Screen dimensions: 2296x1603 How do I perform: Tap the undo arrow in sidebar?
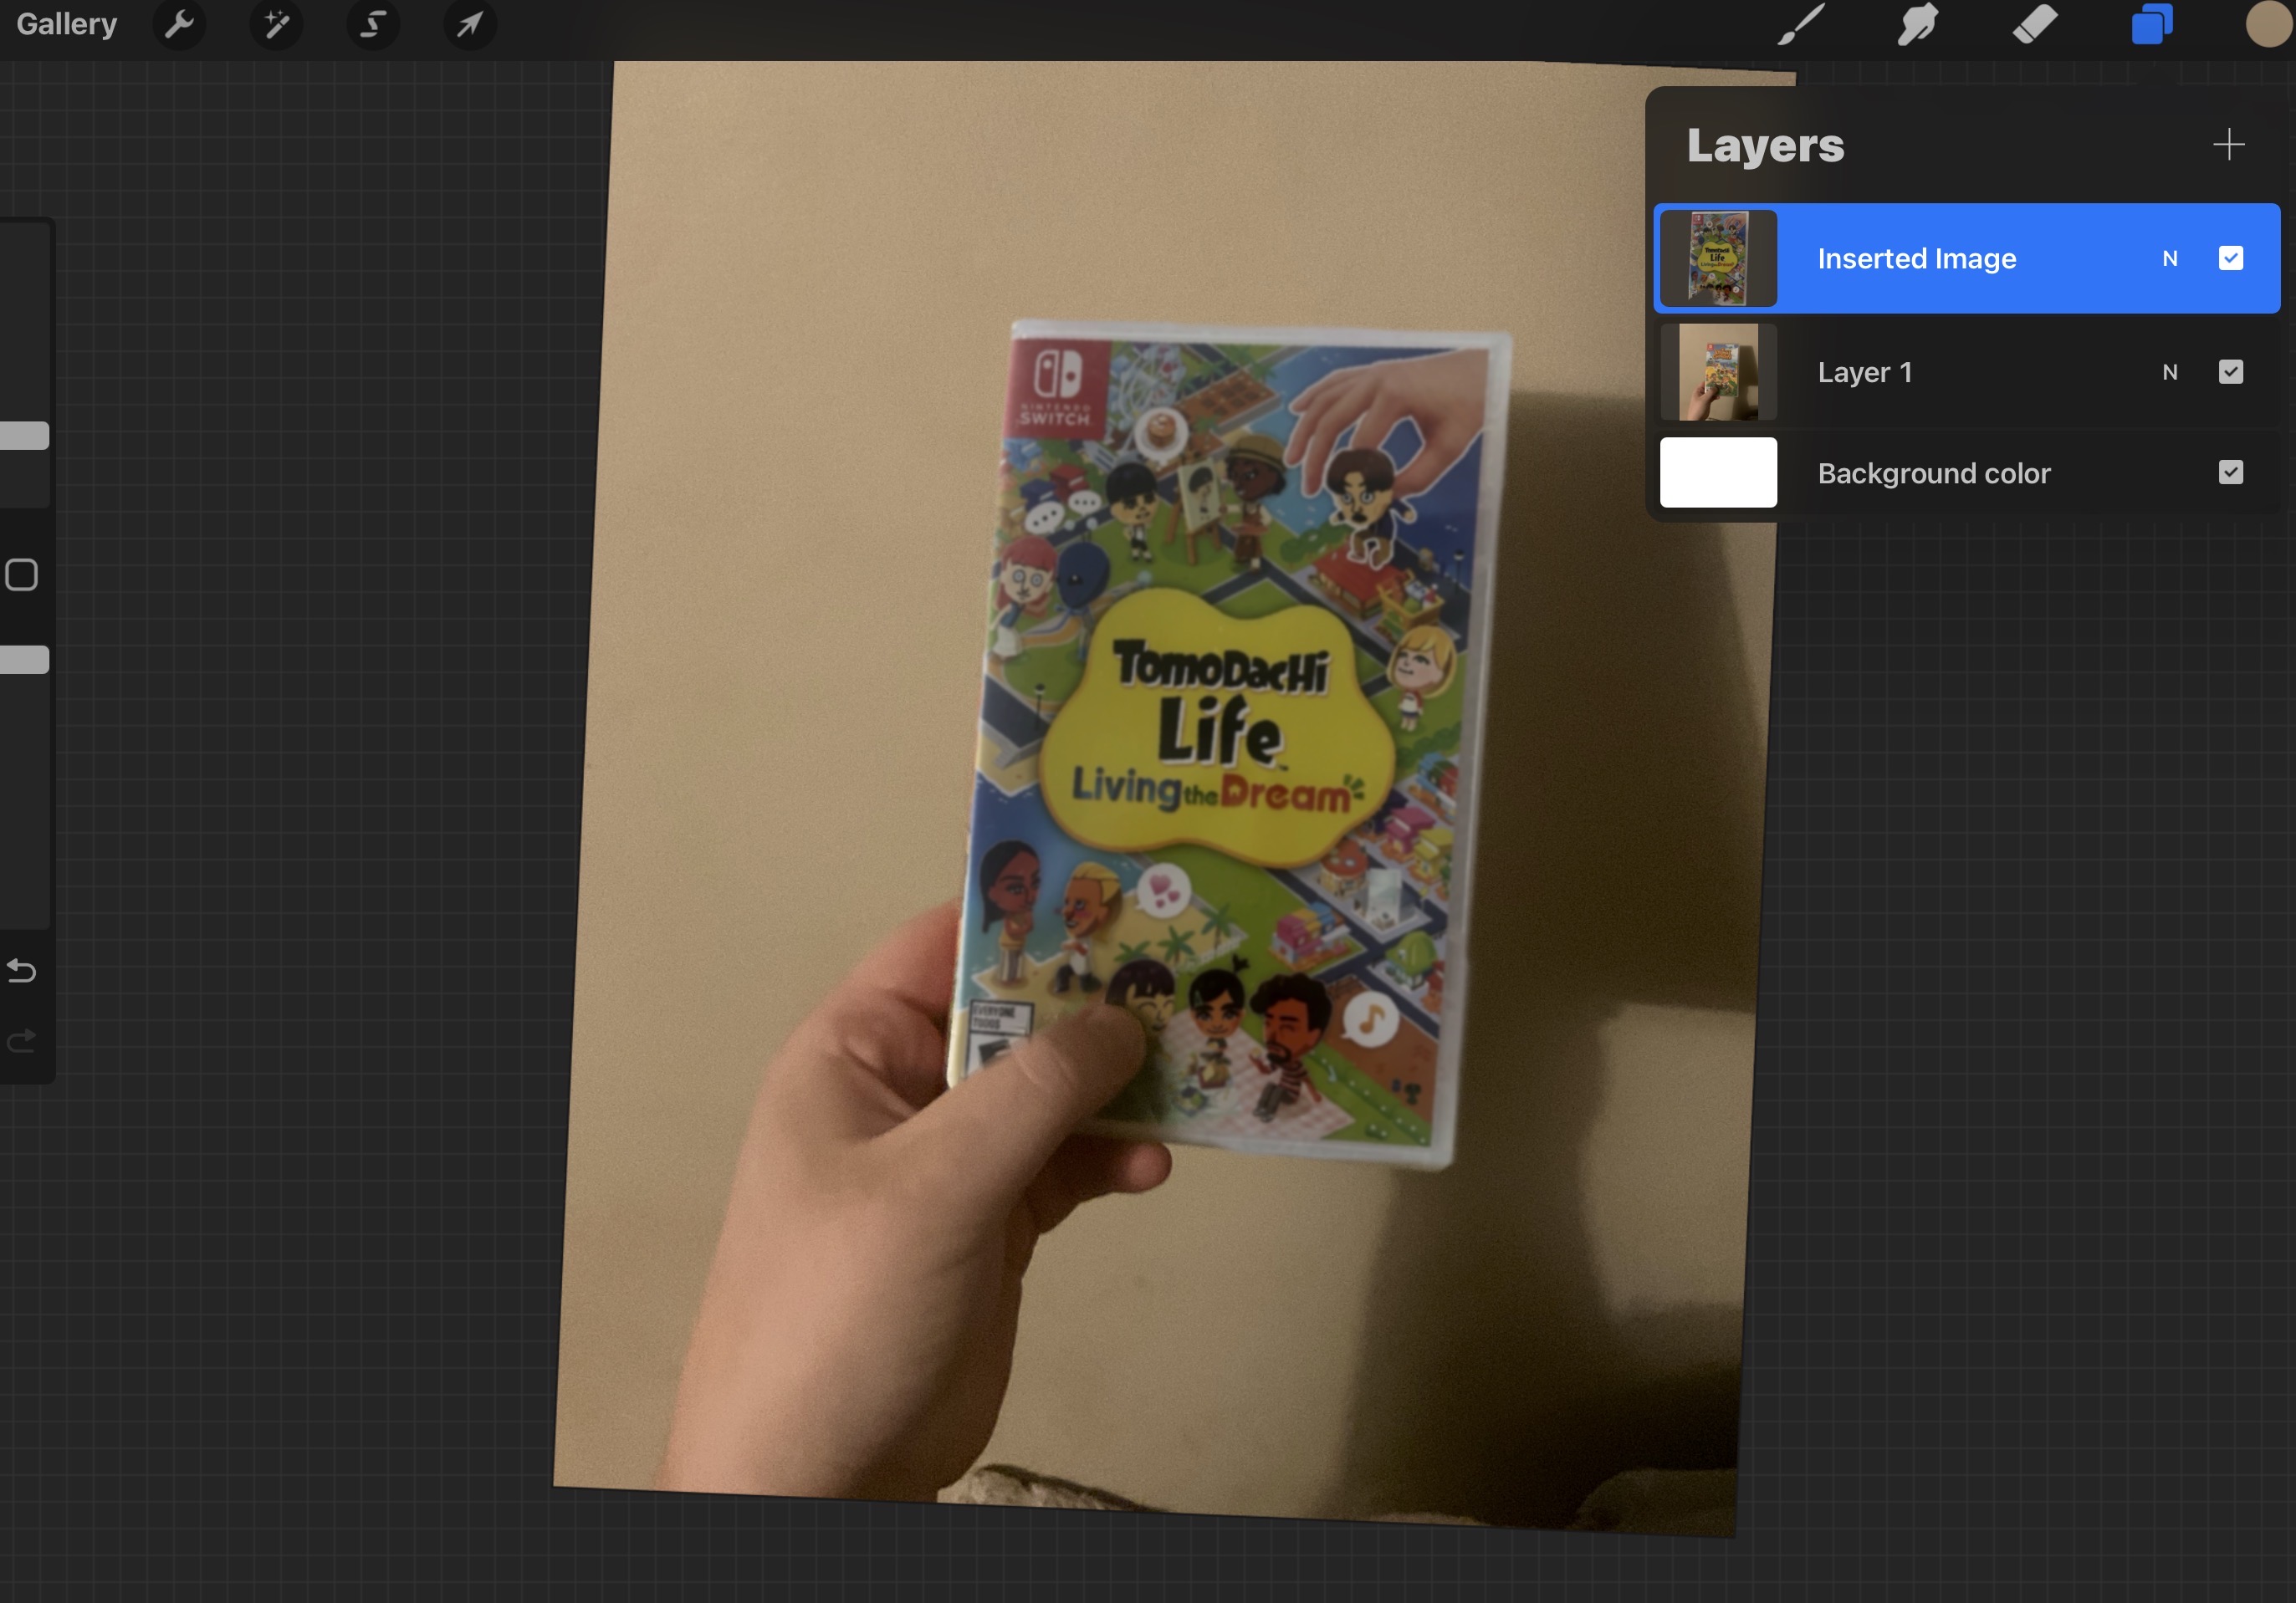coord(22,970)
